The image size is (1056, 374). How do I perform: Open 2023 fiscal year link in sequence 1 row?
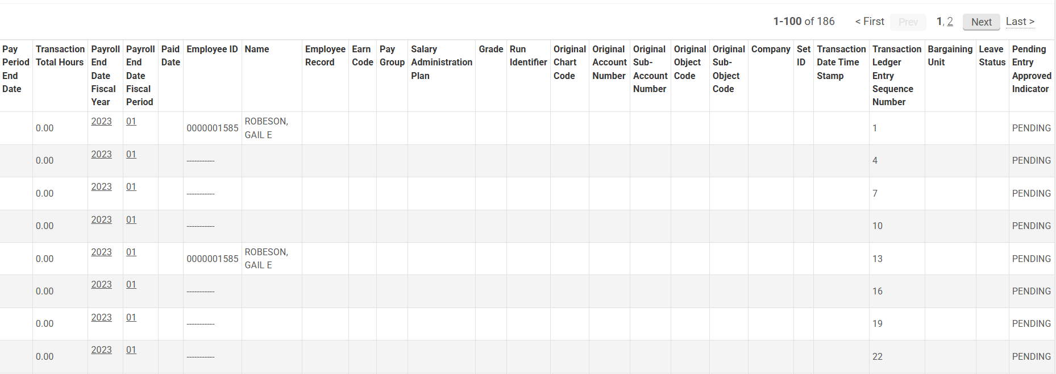pyautogui.click(x=101, y=122)
